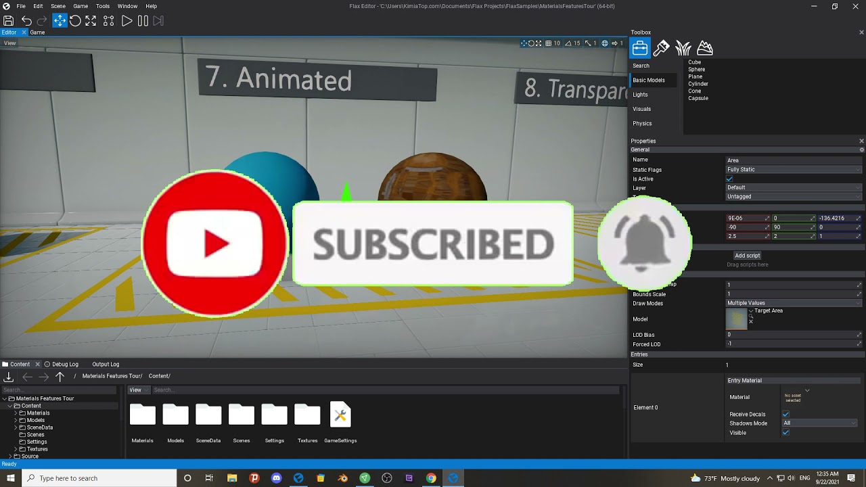Click the Add script button
Viewport: 866px width, 487px height.
pos(748,256)
